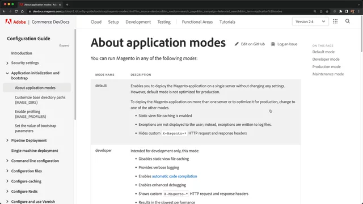Click 'Provides verbose logging' bullet
Viewport: 363px width, 204px height.
pos(159,168)
